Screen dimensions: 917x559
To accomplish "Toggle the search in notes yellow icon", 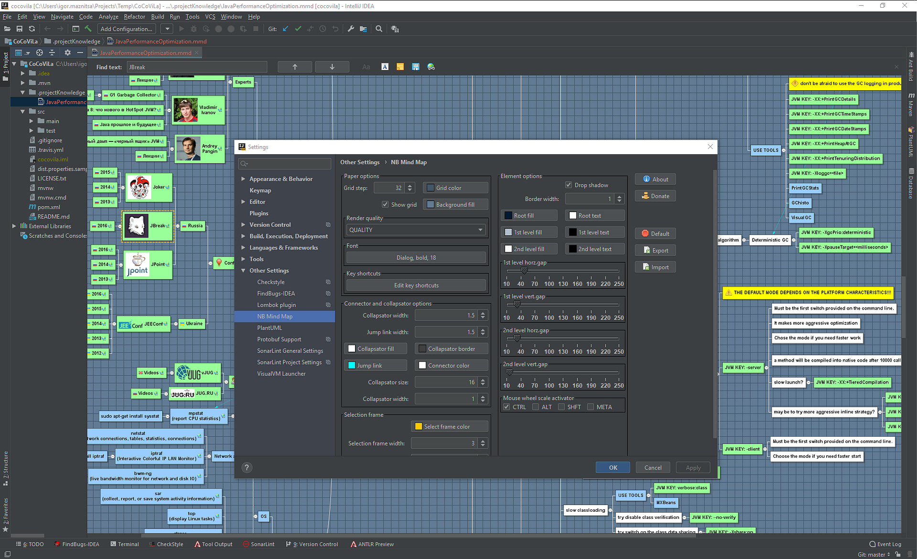I will pos(400,67).
